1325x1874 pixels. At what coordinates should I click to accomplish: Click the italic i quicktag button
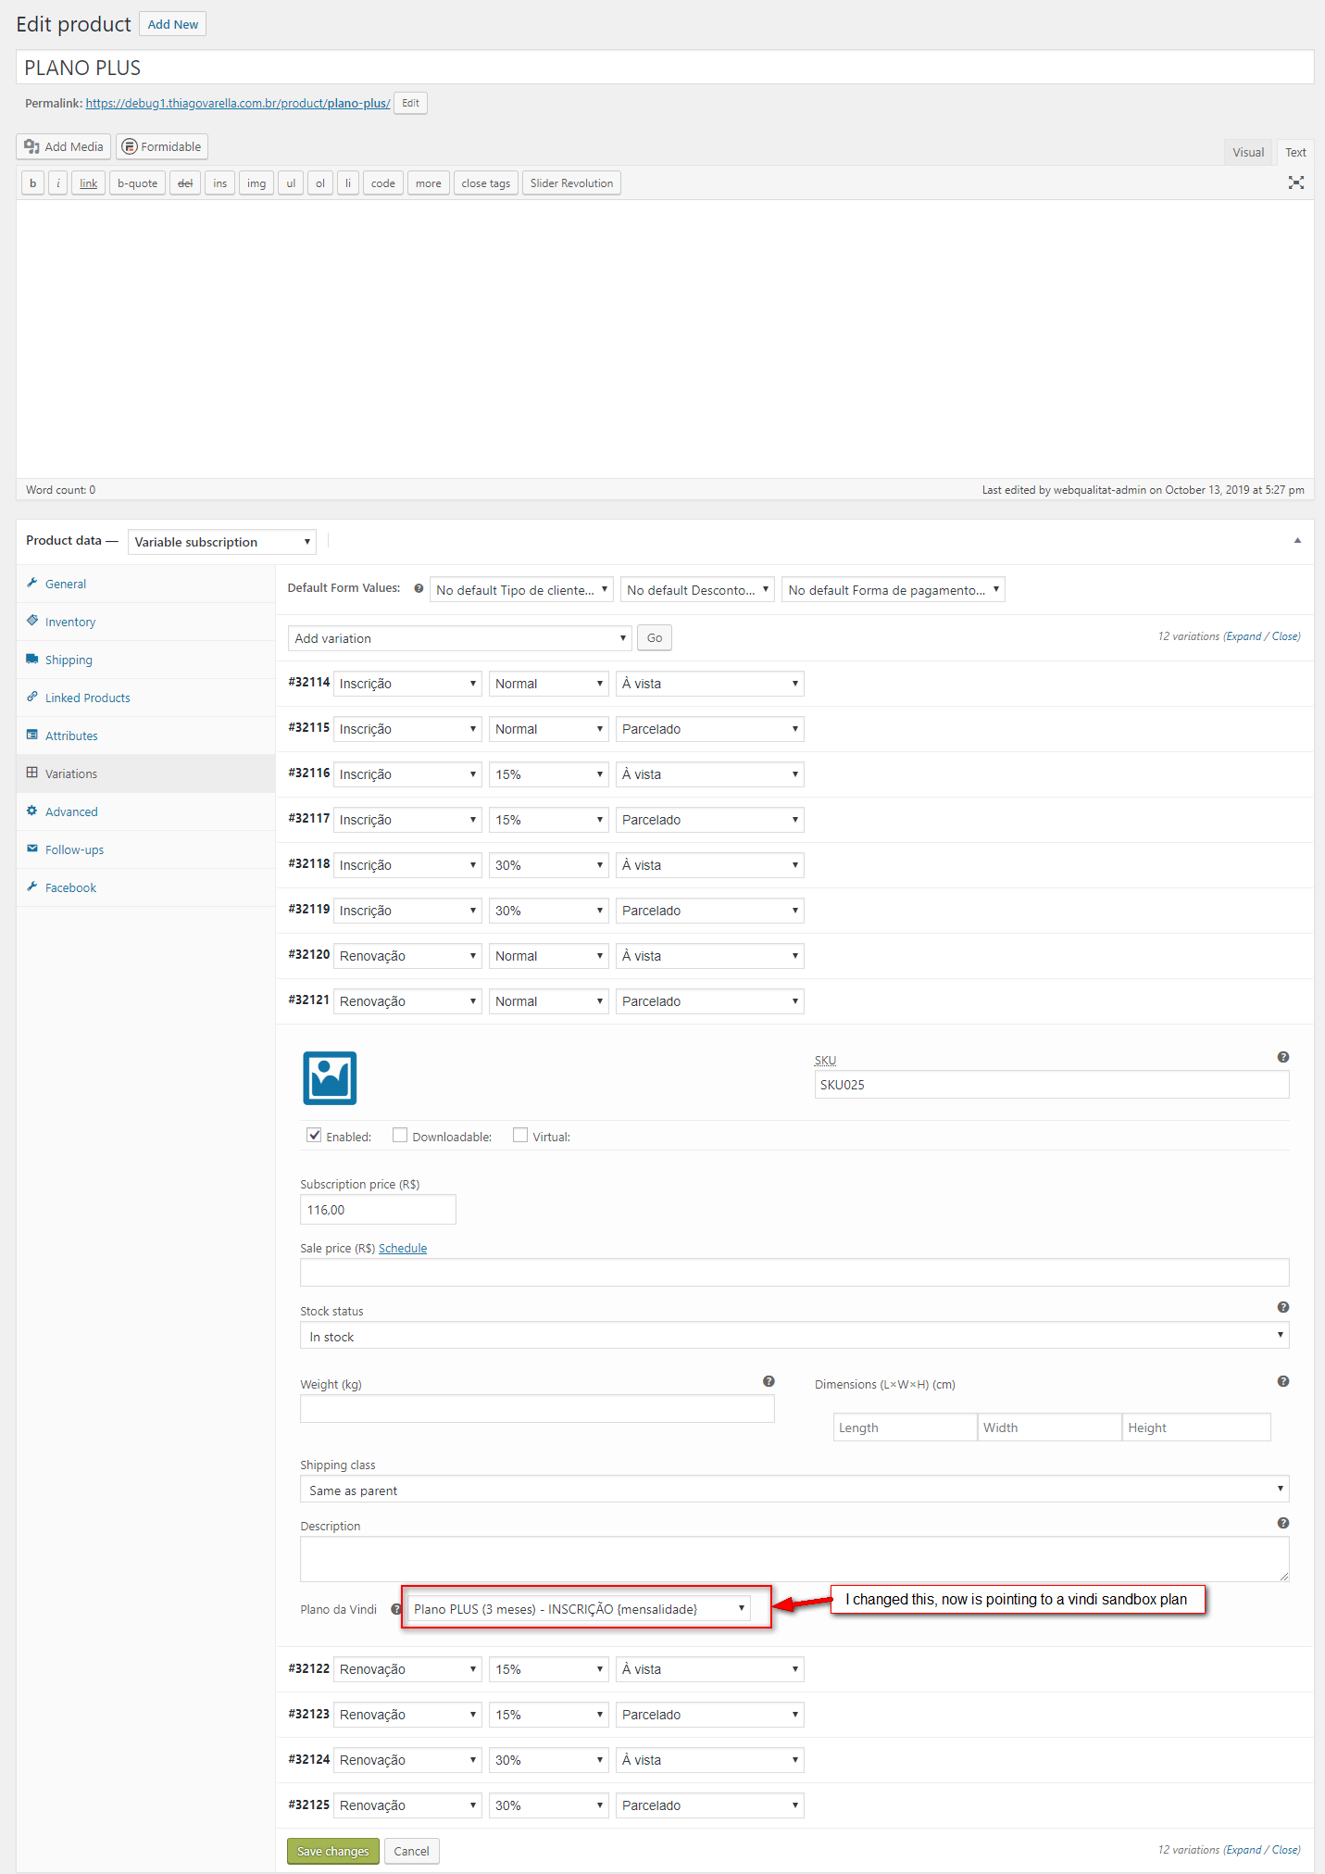click(x=58, y=183)
